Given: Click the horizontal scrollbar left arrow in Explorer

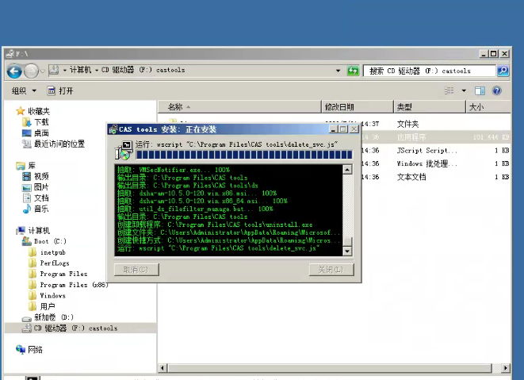Looking at the screenshot, I should (x=163, y=368).
